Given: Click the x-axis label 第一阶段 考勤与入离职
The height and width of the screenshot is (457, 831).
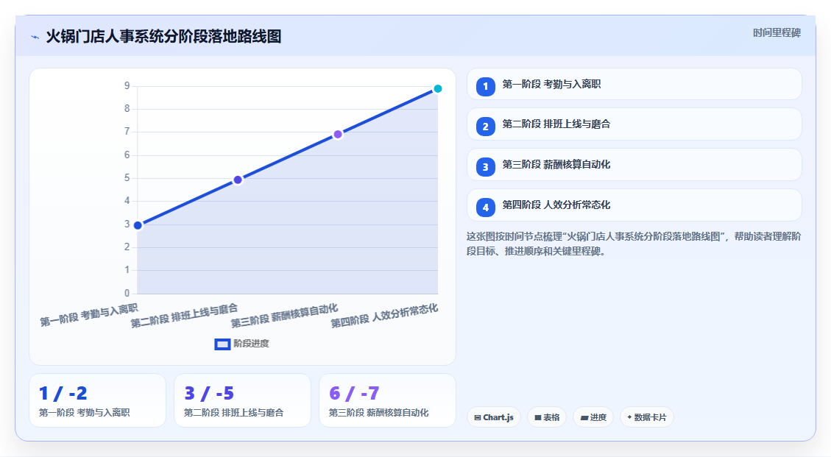Looking at the screenshot, I should point(89,315).
